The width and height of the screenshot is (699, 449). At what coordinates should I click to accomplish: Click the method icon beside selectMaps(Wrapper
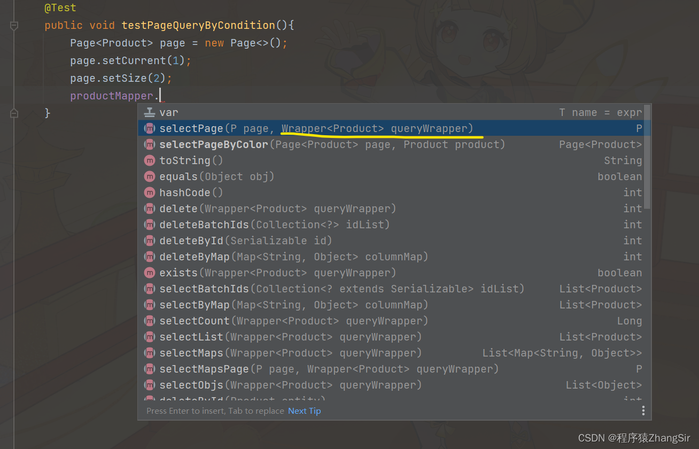click(x=150, y=353)
